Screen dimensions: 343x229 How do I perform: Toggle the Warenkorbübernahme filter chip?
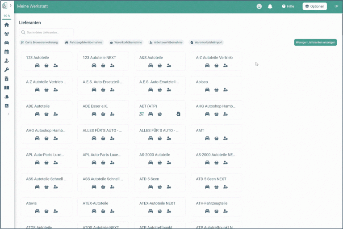pyautogui.click(x=126, y=42)
